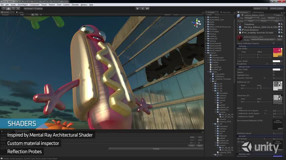Viewport: 286px width, 160px height.
Task: Toggle the scene overlay image icon
Action: point(37,15)
